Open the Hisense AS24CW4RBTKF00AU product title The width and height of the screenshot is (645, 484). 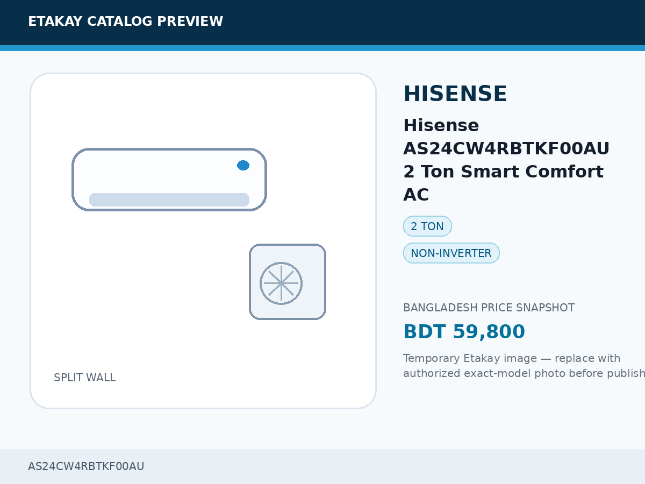(506, 160)
